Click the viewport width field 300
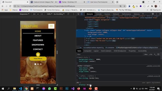The image size is (162, 91). pyautogui.click(x=34, y=14)
